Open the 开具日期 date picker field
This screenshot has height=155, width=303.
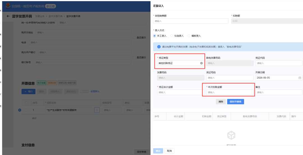279,78
